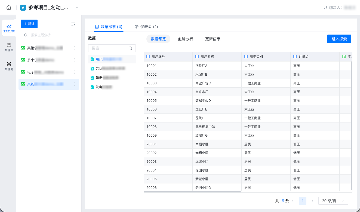Open 主题分析 section in left sidebar
360x212 pixels.
9,28
